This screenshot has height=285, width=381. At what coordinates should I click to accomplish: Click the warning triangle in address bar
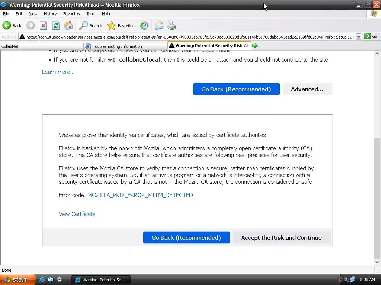pos(22,37)
